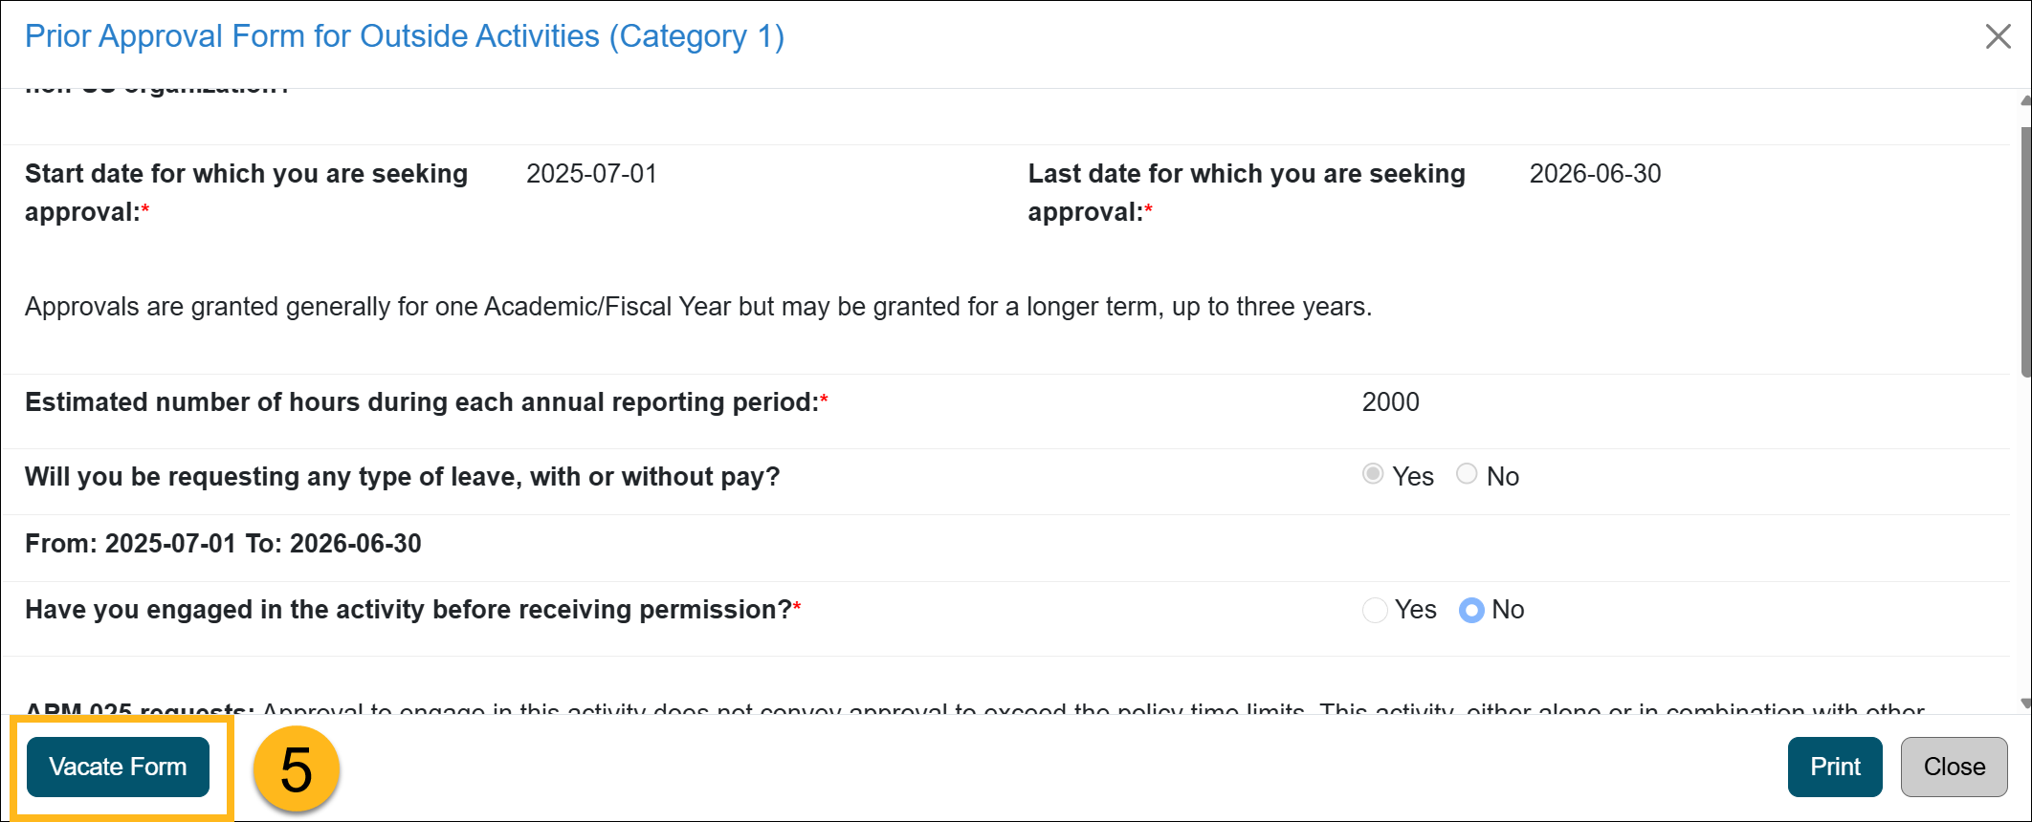The width and height of the screenshot is (2032, 822).
Task: Choose No for engaged before permission
Action: (1471, 610)
